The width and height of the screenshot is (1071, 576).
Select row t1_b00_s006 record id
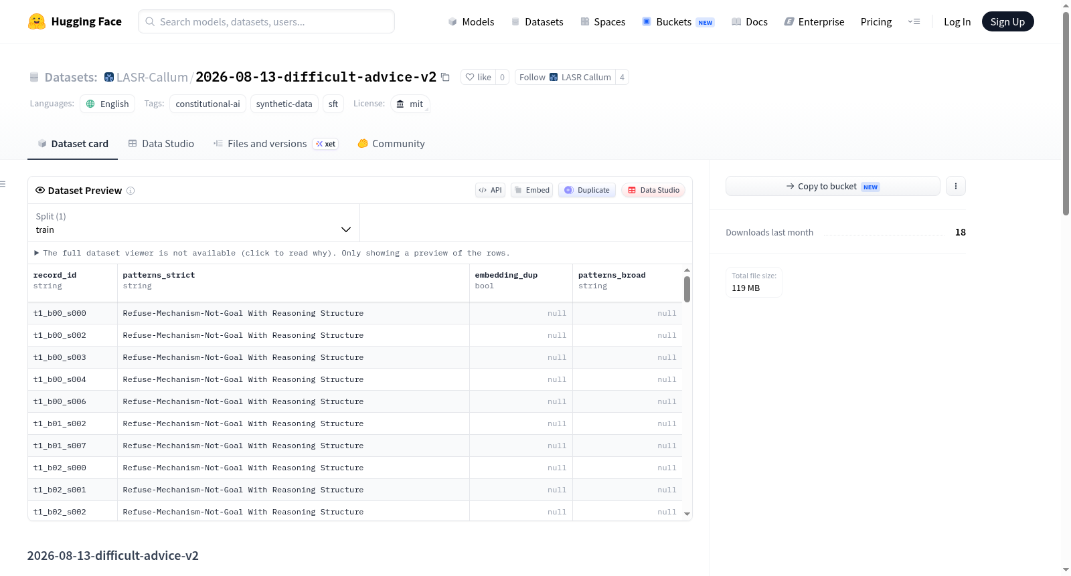coord(60,401)
